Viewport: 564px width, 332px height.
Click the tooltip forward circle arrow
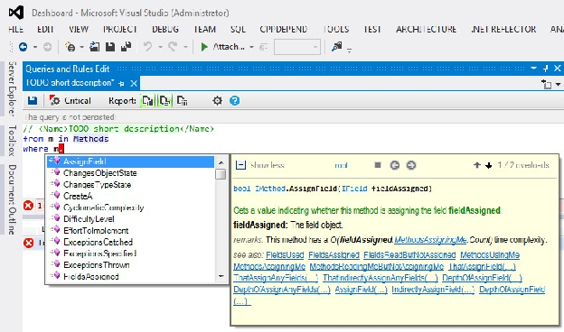[411, 165]
